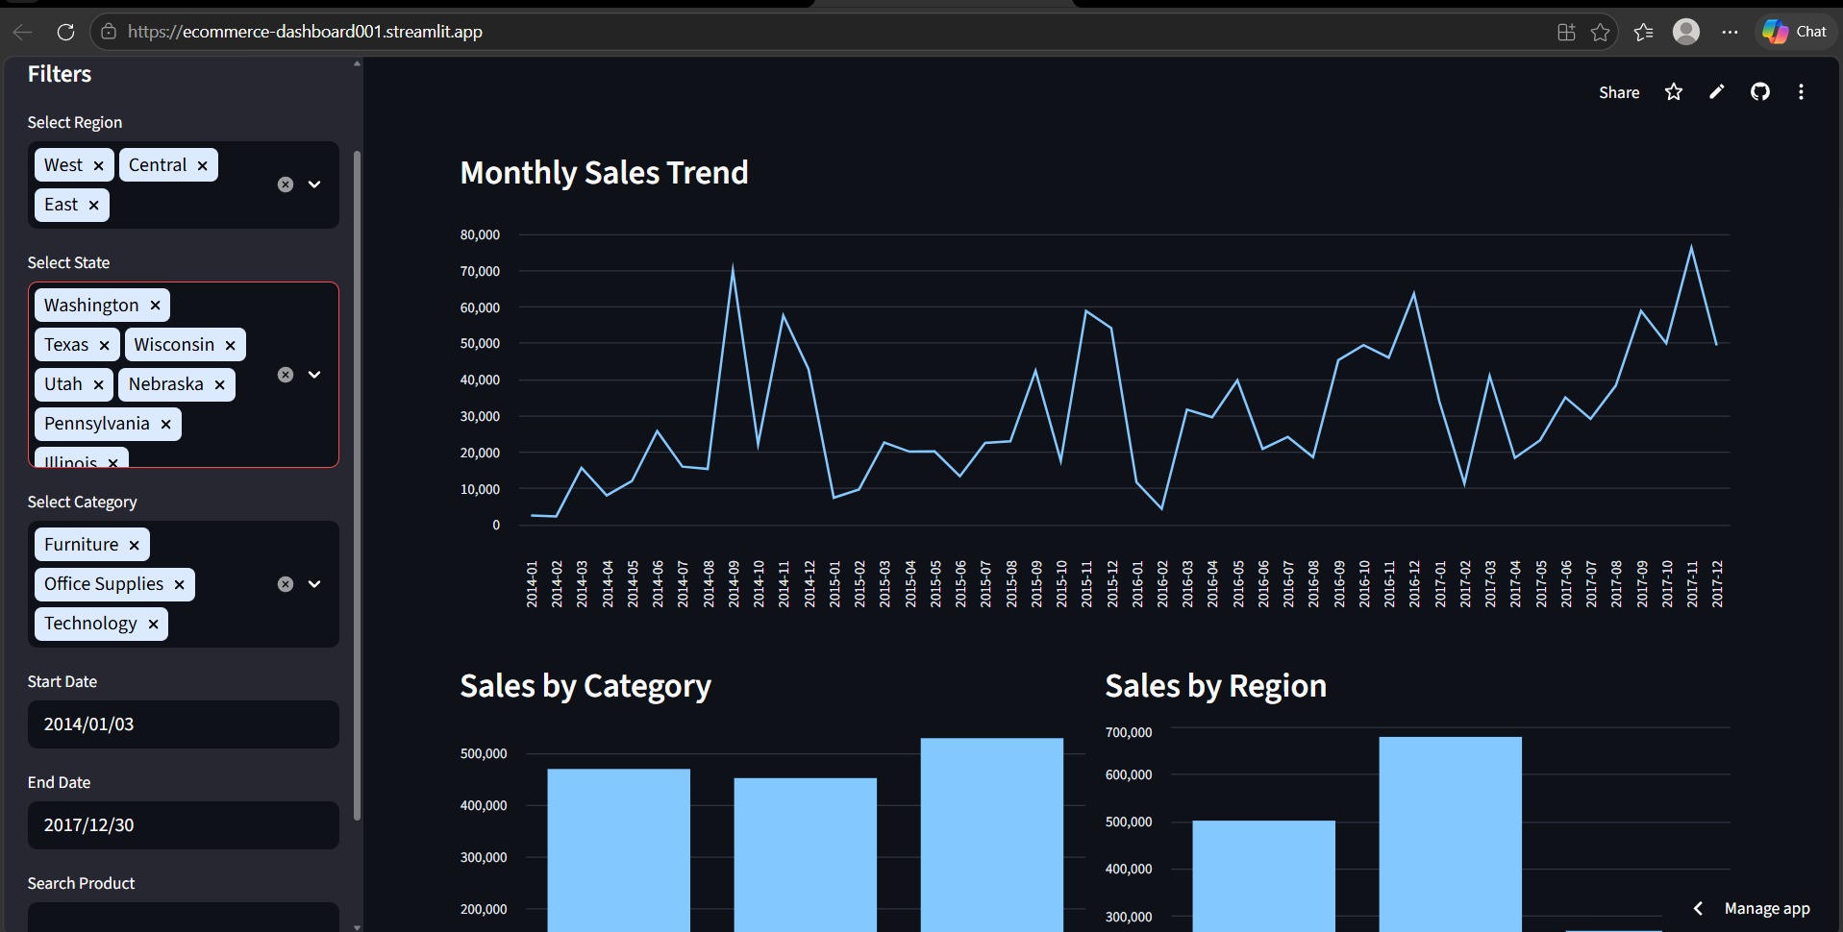Remove Office Supplies category tag

[x=179, y=584]
